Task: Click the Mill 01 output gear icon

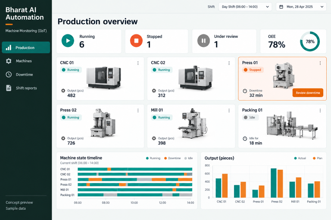Action: [154, 138]
